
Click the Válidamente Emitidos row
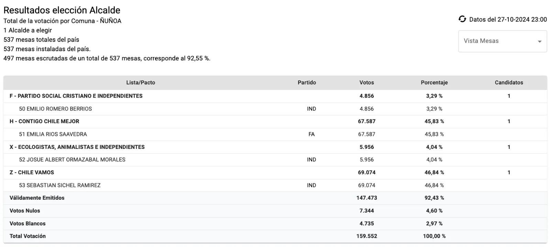coord(37,198)
